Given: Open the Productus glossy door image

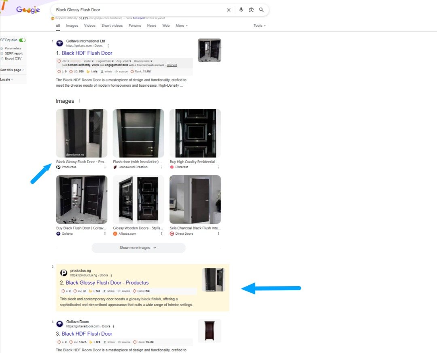Looking at the screenshot, I should coord(81,133).
